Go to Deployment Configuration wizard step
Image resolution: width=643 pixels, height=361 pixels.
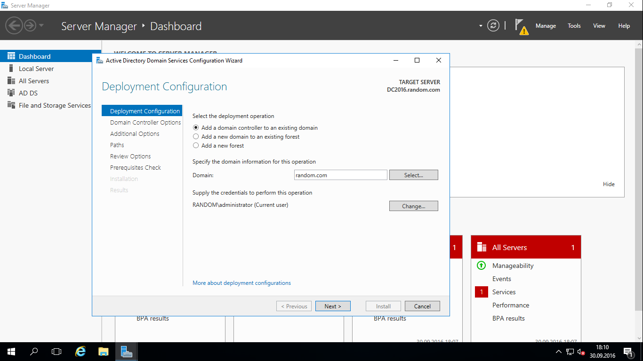[142, 111]
